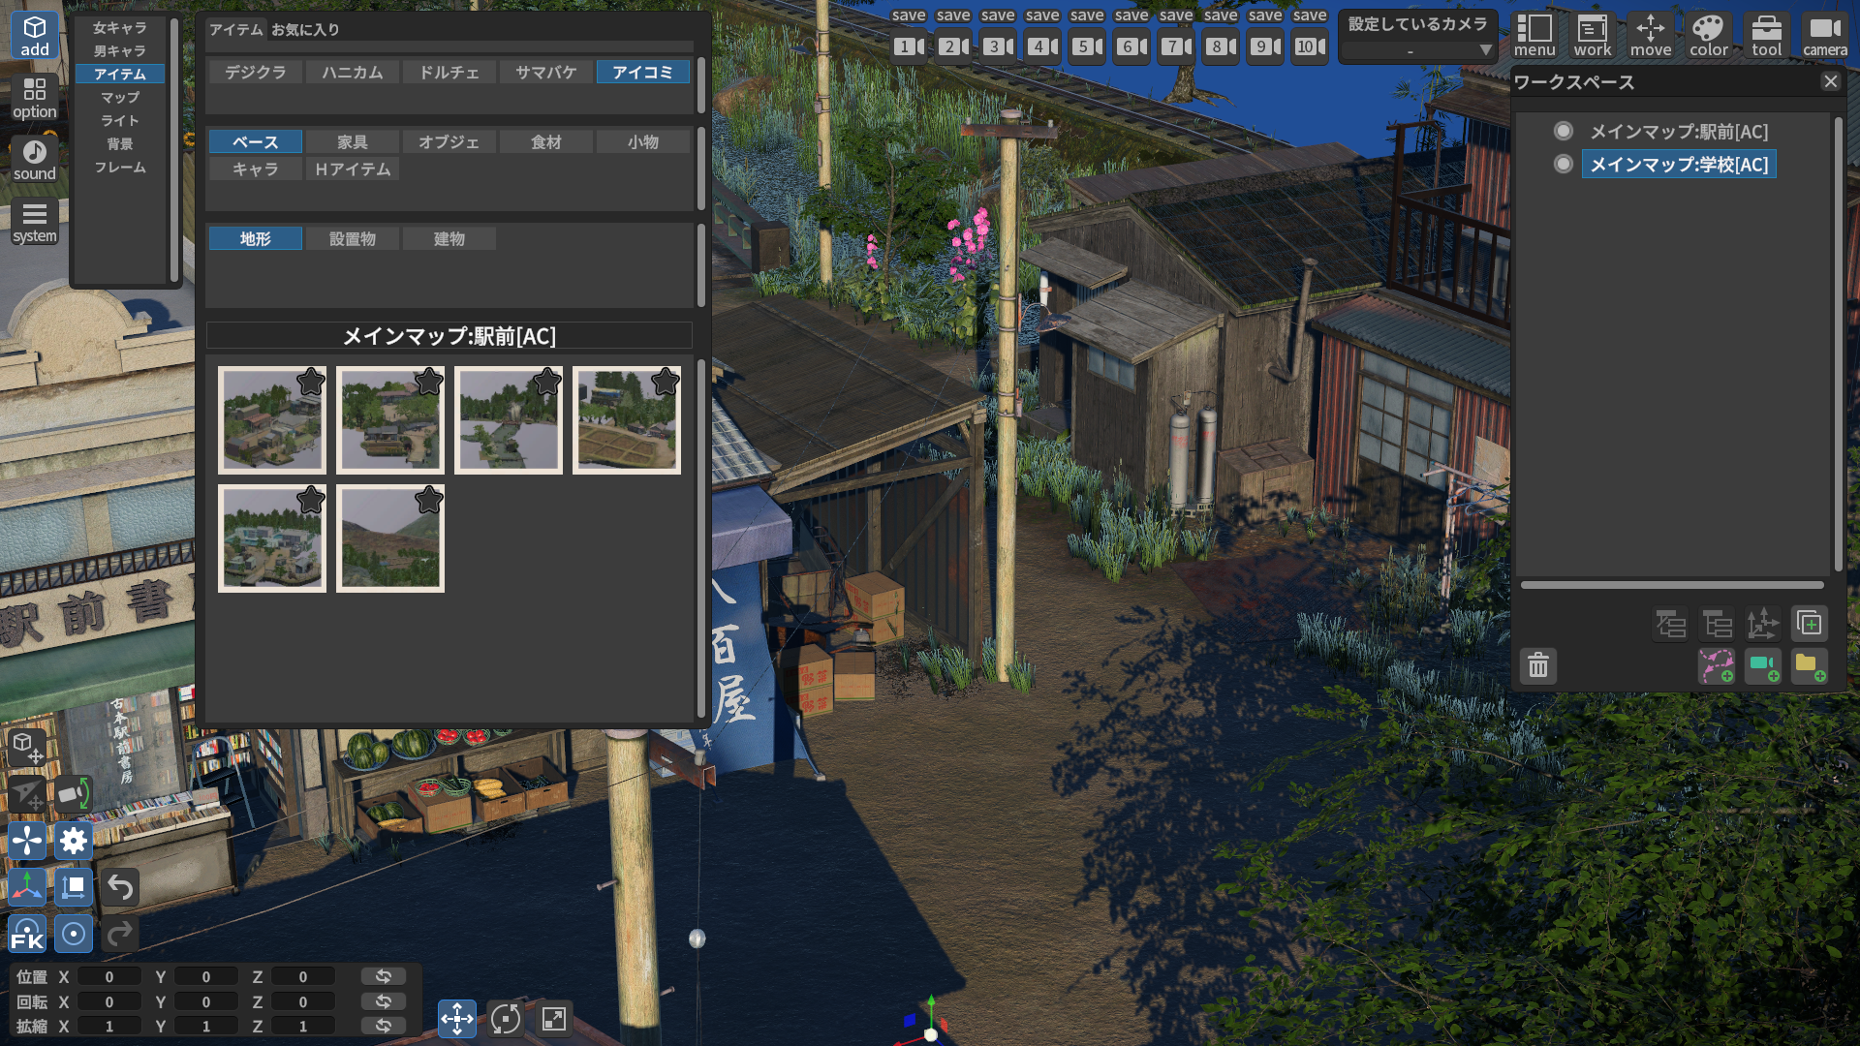Open the system menu in sidebar
The image size is (1860, 1046).
pos(35,223)
